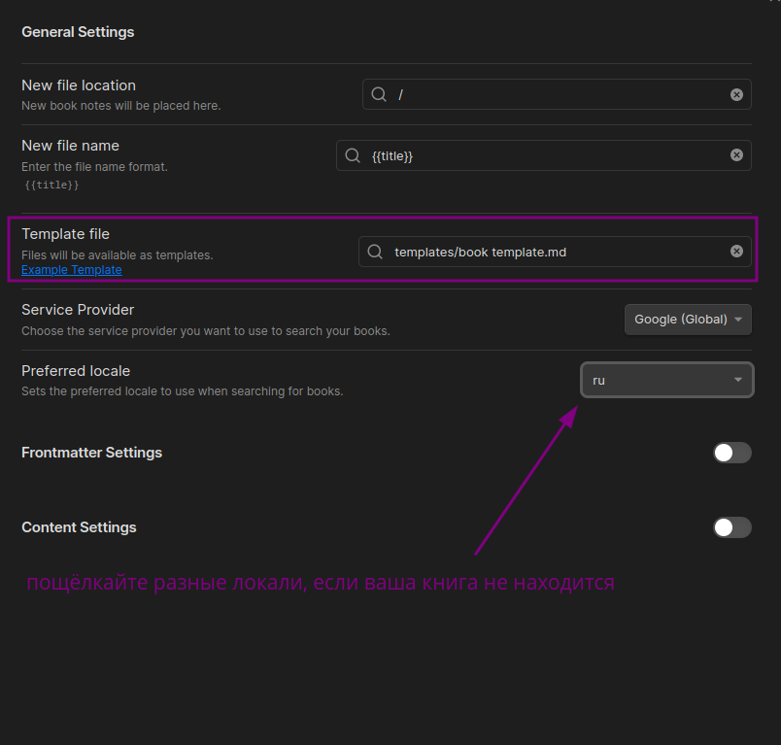Image resolution: width=781 pixels, height=745 pixels.
Task: Click the Google (Global) dropdown arrow
Action: 738,320
